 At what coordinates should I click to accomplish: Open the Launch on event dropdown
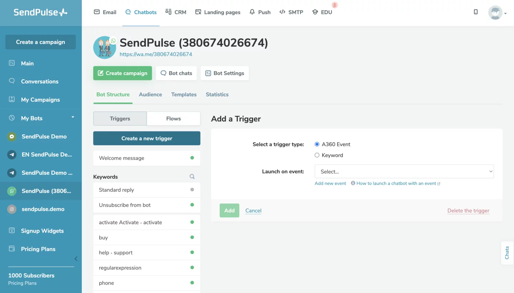404,172
